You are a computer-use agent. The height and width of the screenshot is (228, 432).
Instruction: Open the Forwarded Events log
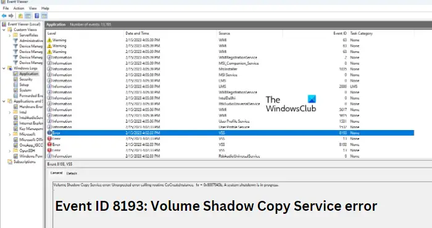click(x=31, y=96)
